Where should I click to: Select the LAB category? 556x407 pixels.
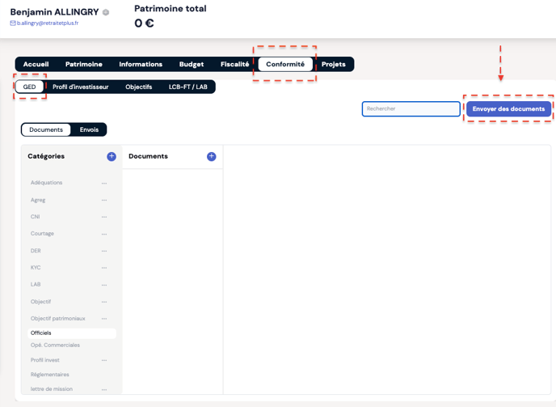pyautogui.click(x=36, y=285)
